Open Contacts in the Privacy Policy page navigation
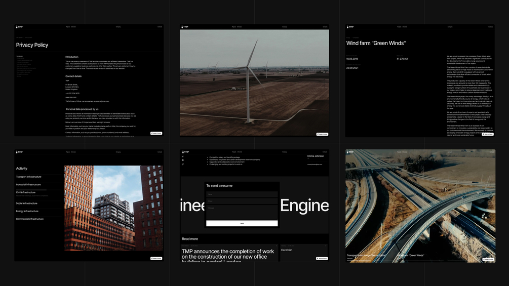Image resolution: width=509 pixels, height=286 pixels. coord(160,27)
